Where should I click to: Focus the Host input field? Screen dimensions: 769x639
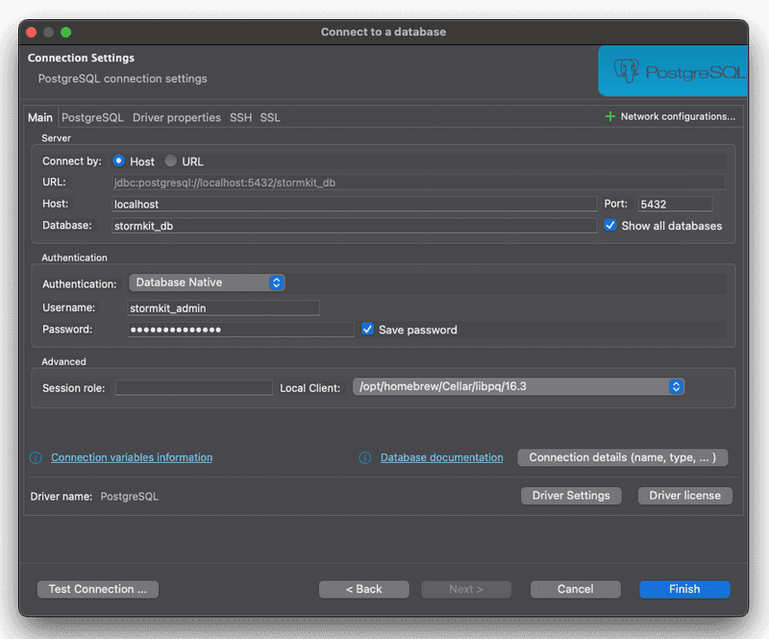pyautogui.click(x=354, y=204)
